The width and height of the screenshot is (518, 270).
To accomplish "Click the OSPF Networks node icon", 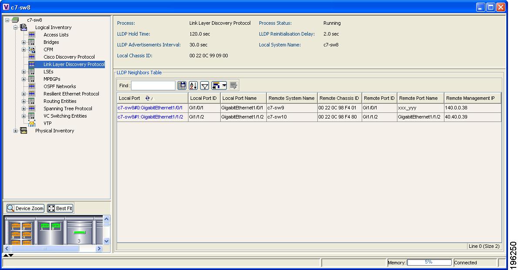I will click(32, 86).
